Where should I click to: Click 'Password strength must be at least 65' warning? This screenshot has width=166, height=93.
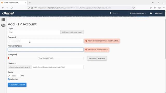pos(102,41)
